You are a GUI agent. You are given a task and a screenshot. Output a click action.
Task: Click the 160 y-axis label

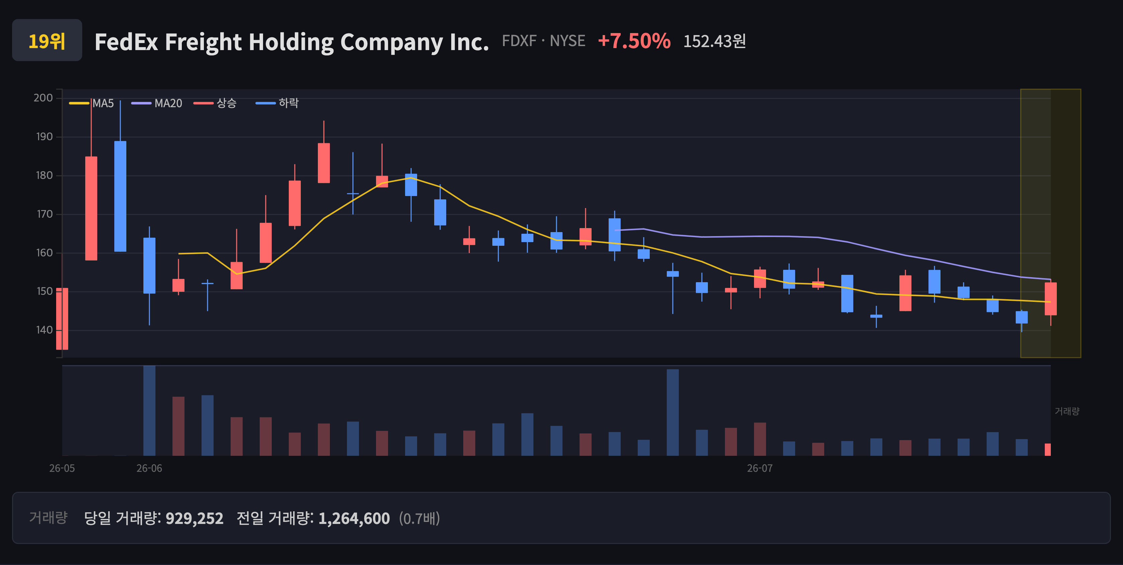[44, 253]
